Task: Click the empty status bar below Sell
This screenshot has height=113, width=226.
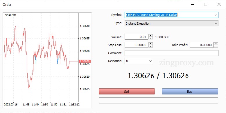Action: (158, 100)
